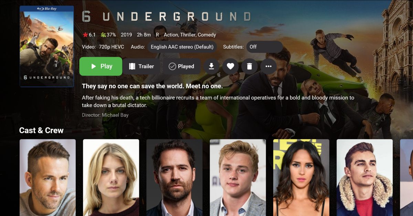Screen dimensions: 413x216
Task: Click the Rotten Tomatoes 37% score icon
Action: click(103, 35)
